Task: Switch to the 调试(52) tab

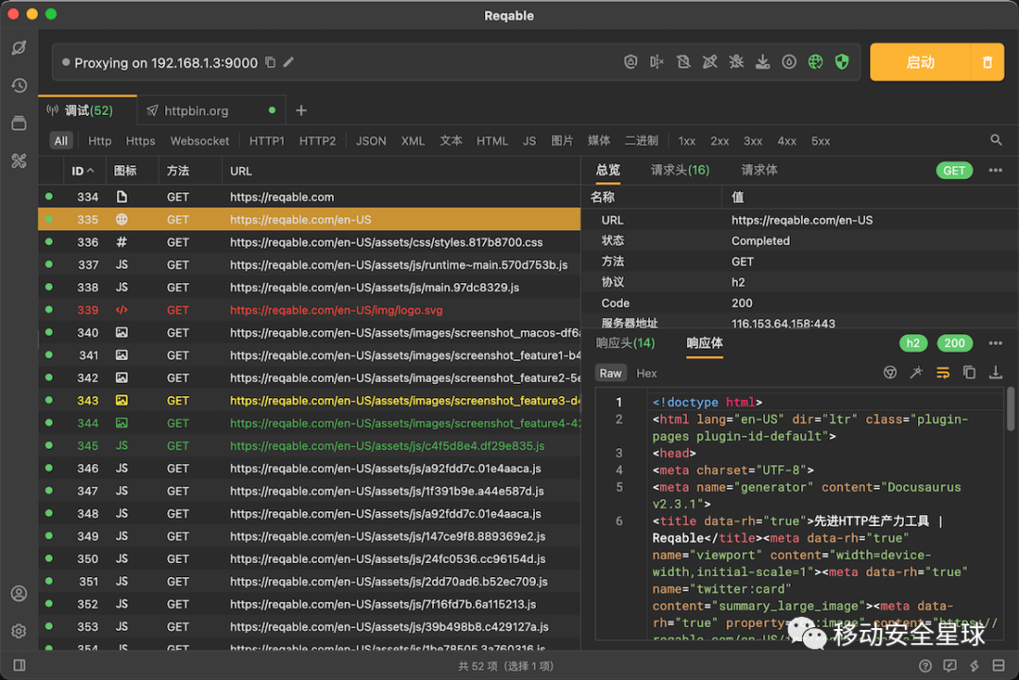Action: tap(88, 110)
